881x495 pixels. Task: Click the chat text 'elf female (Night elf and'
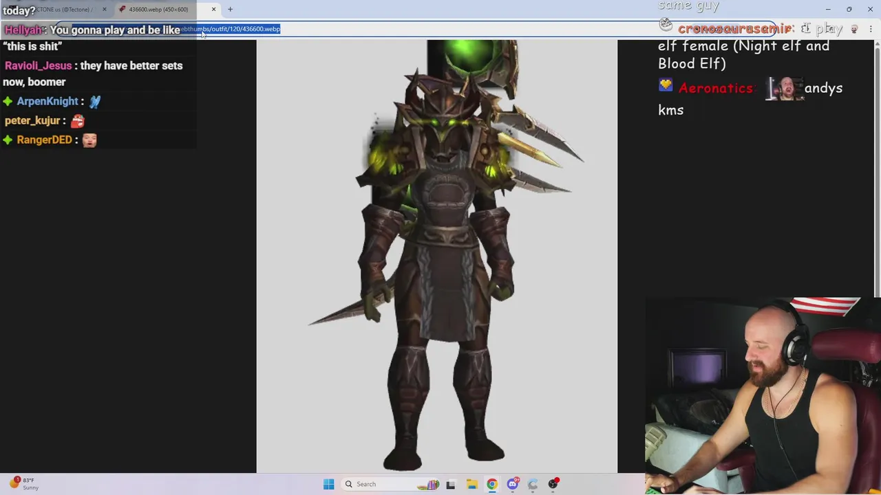click(743, 46)
